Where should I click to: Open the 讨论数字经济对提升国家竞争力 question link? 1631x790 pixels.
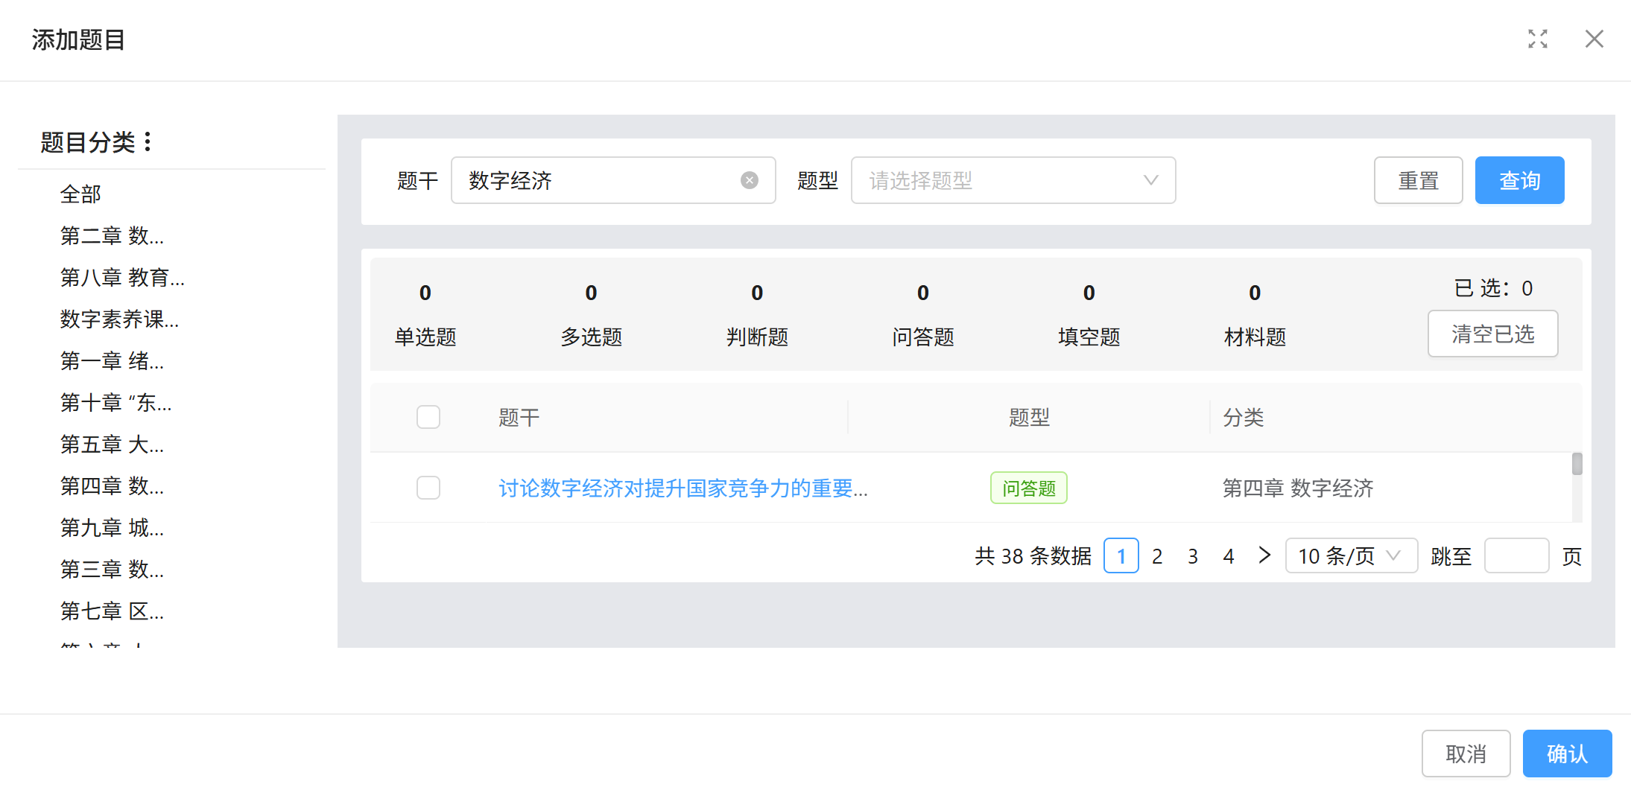pos(683,488)
